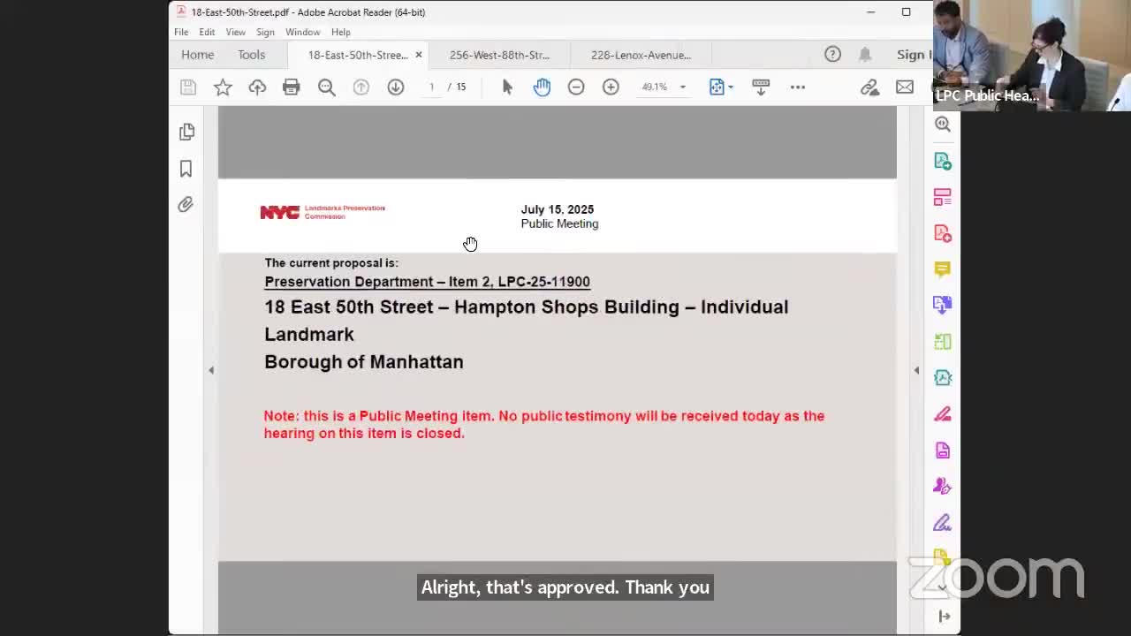
Task: Go to the previous page
Action: (361, 87)
